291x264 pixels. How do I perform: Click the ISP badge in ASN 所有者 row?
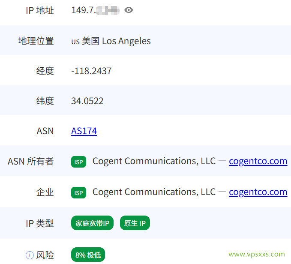click(x=78, y=162)
